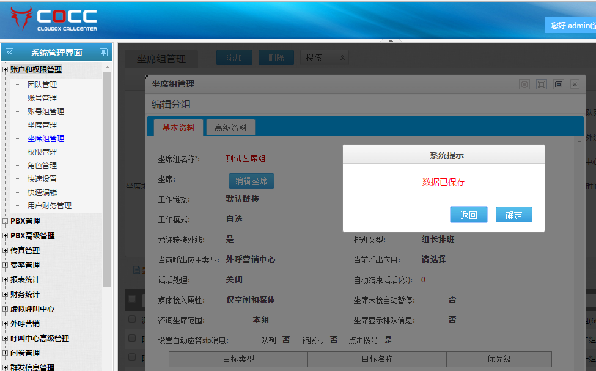Click the dialog's restore window icon
This screenshot has height=371, width=596.
point(558,84)
